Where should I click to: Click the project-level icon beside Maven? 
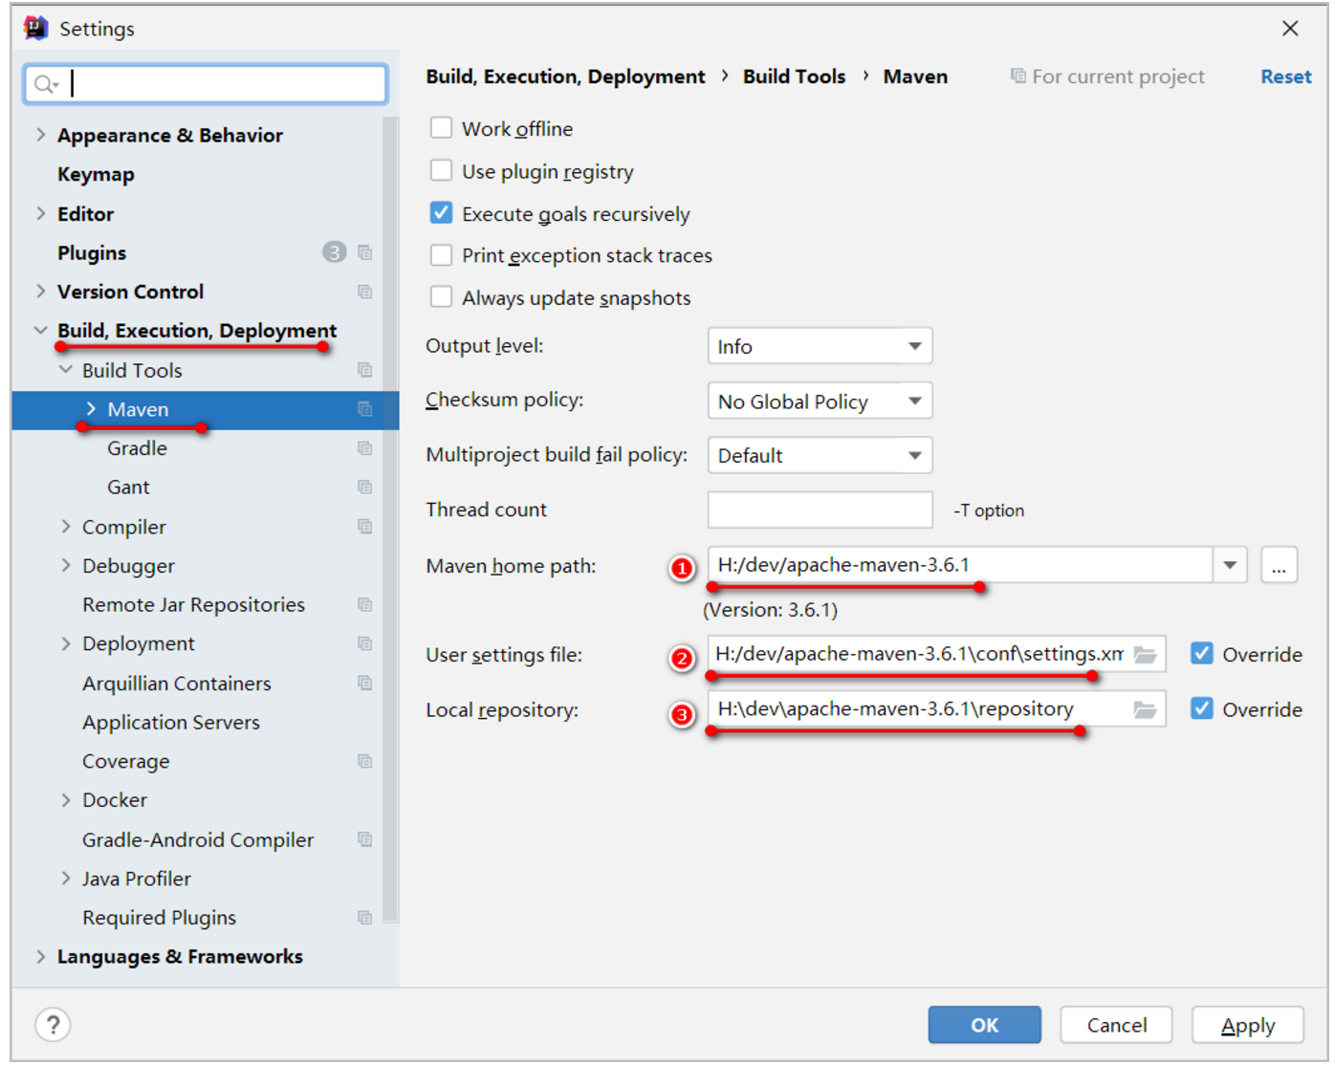pos(364,409)
